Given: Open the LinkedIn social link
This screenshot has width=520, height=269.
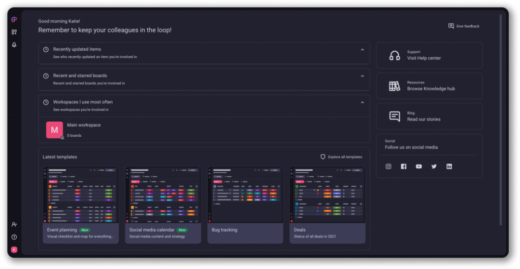Looking at the screenshot, I should (449, 166).
